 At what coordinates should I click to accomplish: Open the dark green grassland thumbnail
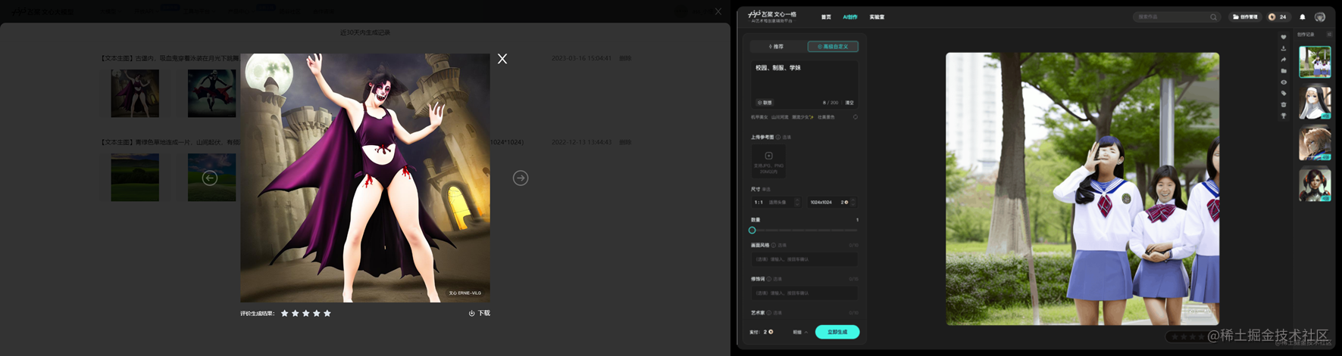click(x=135, y=178)
